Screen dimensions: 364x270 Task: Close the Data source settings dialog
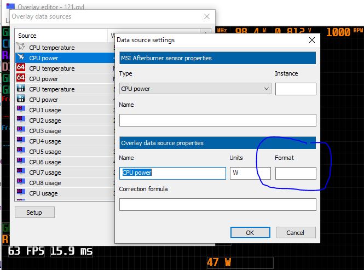[x=312, y=40]
